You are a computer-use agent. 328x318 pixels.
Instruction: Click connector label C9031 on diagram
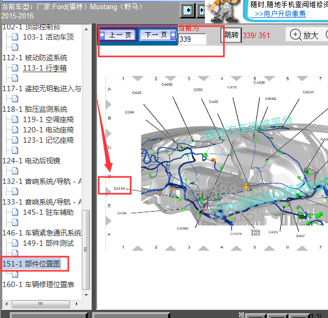click(x=308, y=92)
